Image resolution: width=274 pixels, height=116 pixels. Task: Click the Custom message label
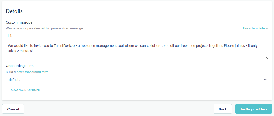[x=19, y=22]
